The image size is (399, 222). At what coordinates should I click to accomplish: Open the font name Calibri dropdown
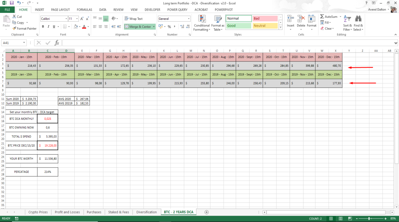click(66, 19)
